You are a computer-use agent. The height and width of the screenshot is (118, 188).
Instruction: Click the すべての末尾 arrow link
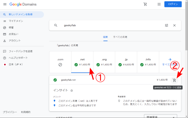point(170,62)
